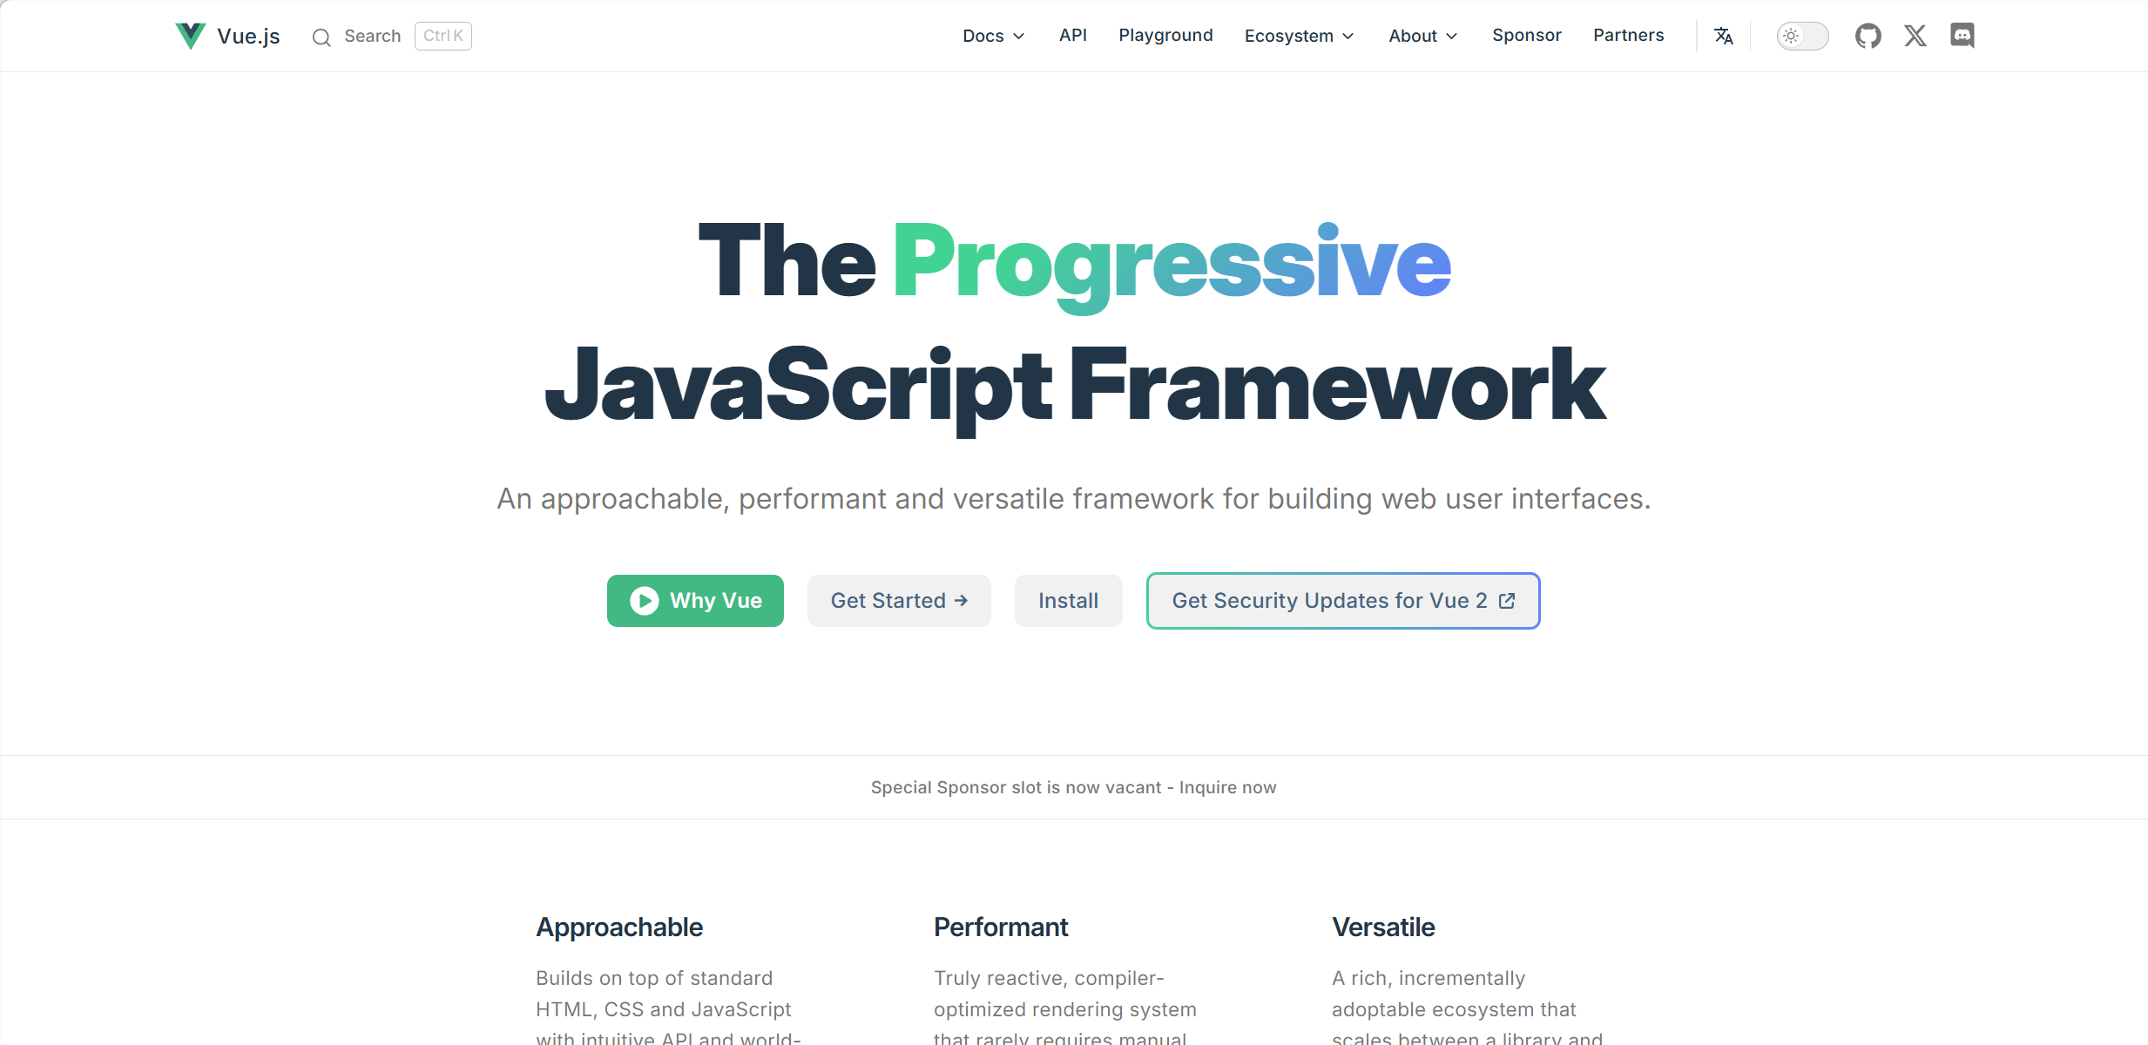Viewport: 2148px width, 1045px height.
Task: Open the Vue GitHub repository icon
Action: click(1868, 36)
